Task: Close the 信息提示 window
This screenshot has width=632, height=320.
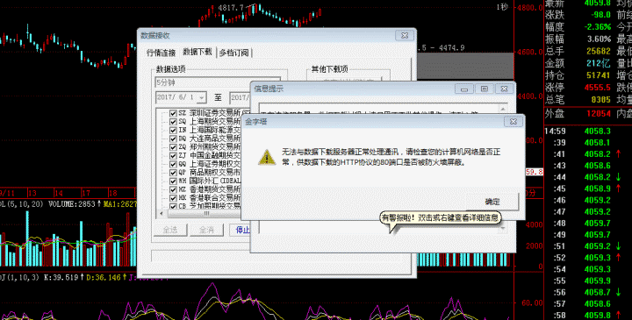Action: 504,89
